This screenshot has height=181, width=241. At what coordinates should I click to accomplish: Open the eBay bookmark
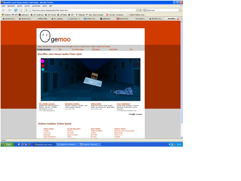click(x=95, y=15)
